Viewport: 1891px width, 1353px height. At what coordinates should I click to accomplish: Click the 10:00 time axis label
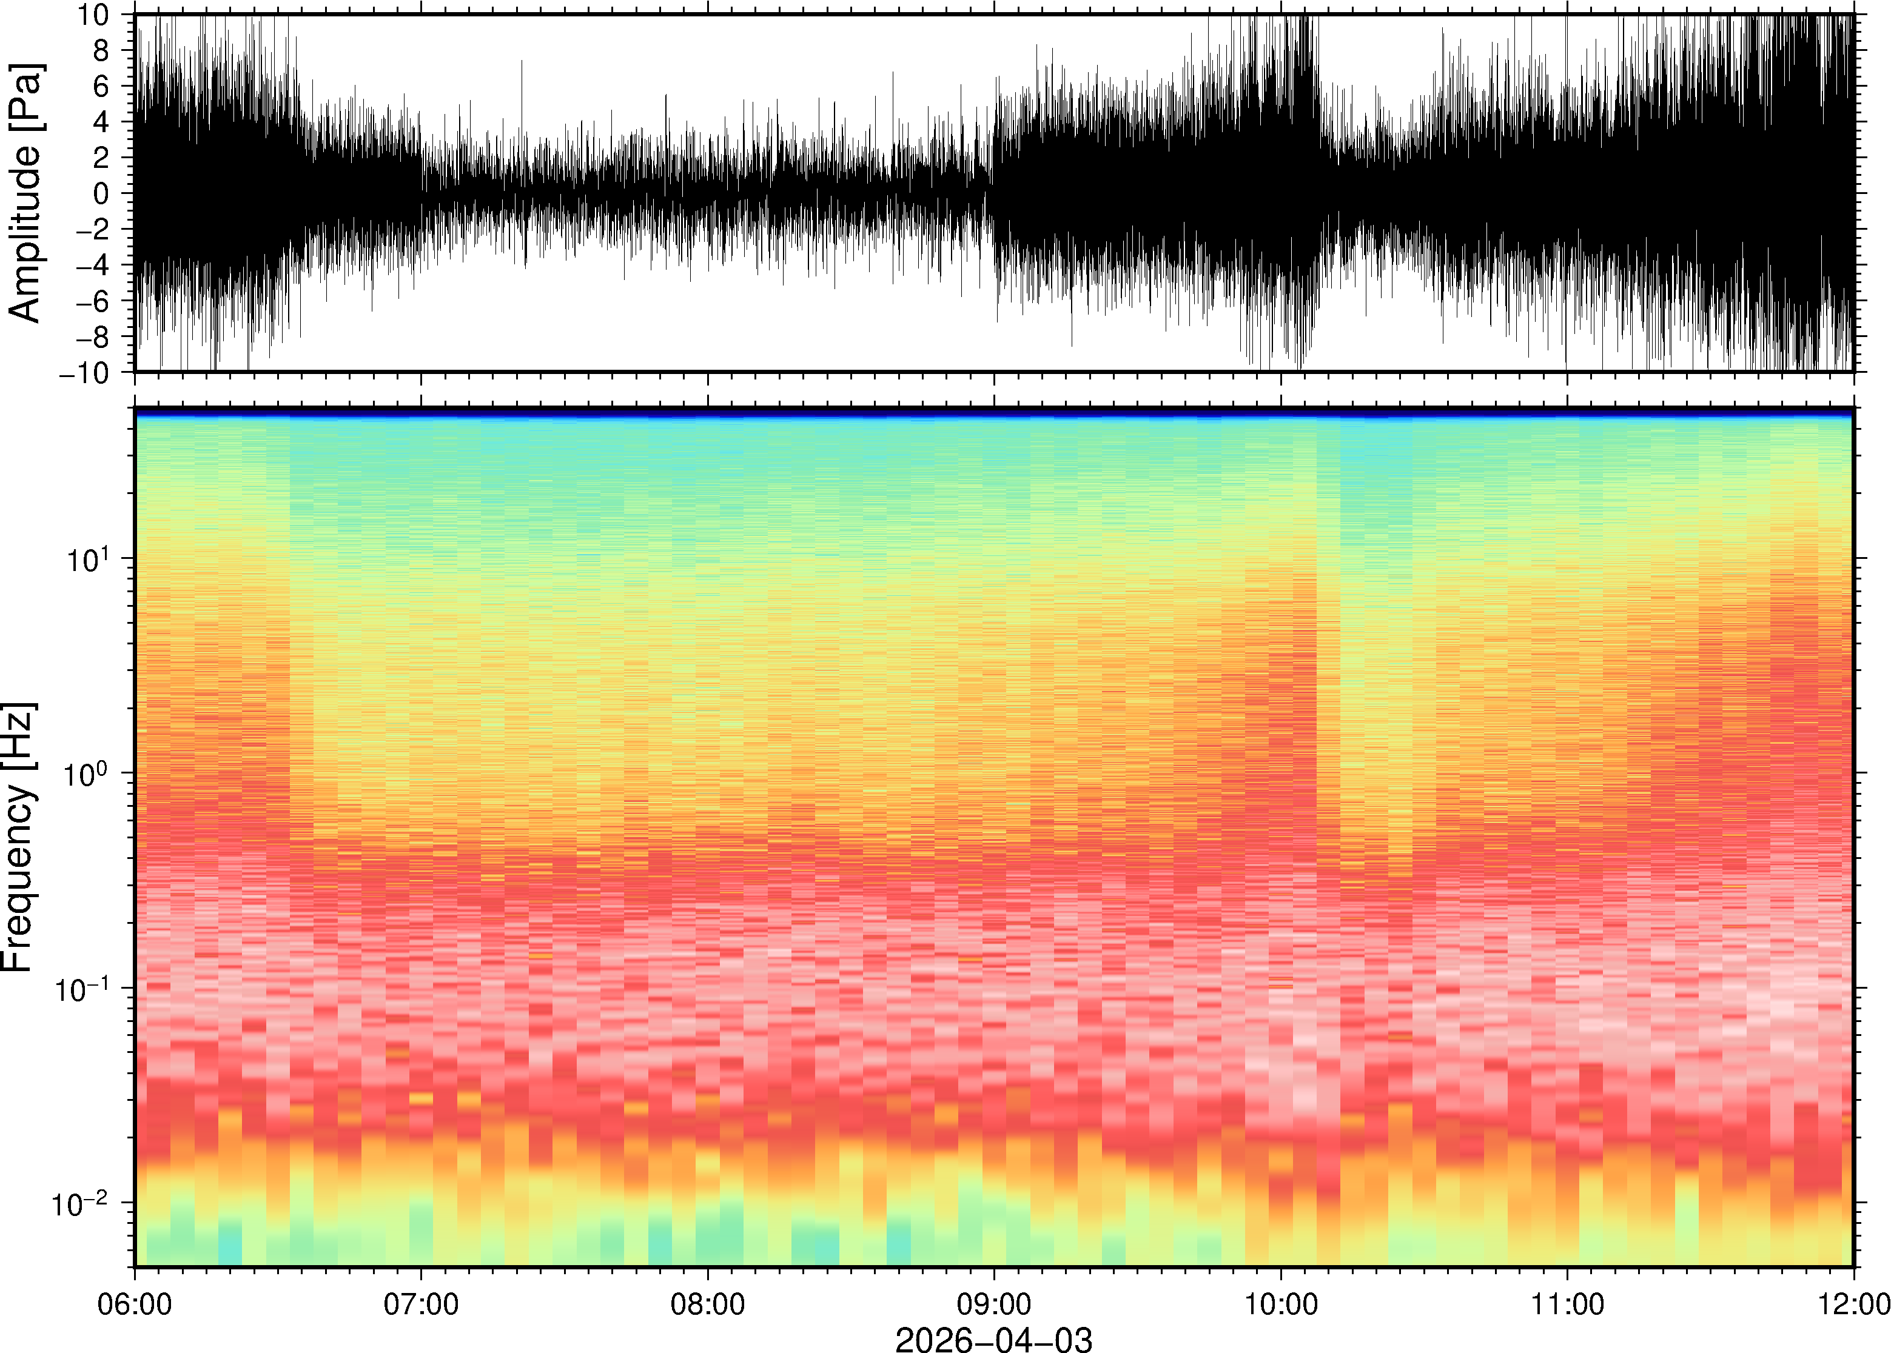(x=1281, y=1304)
